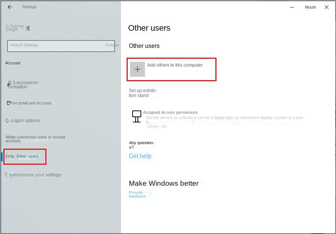Click the account information person icon
The height and width of the screenshot is (234, 336).
pos(8,85)
